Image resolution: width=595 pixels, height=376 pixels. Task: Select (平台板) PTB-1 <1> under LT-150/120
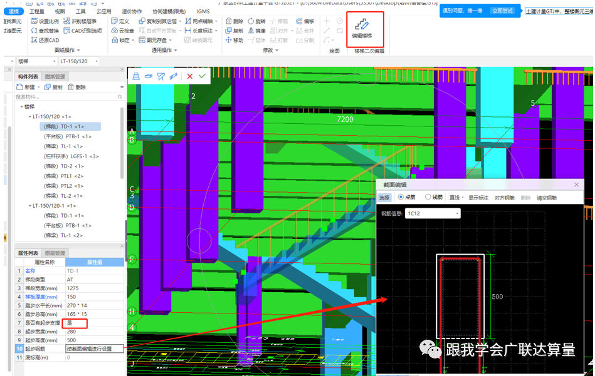coord(68,136)
